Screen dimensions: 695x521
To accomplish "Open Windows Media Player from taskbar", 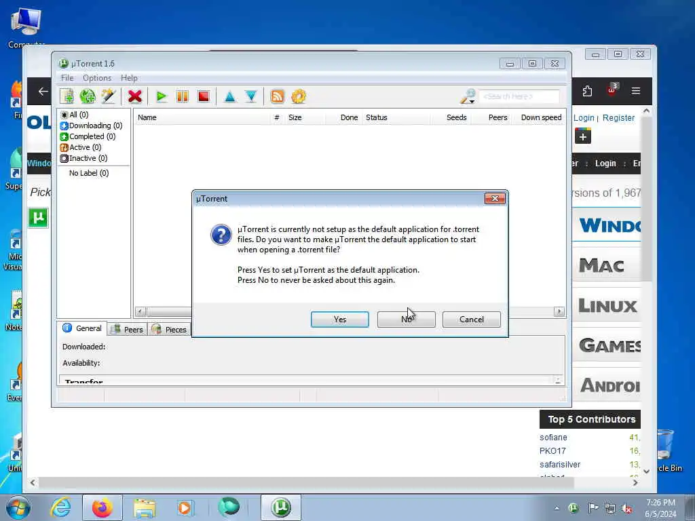I will click(x=185, y=507).
